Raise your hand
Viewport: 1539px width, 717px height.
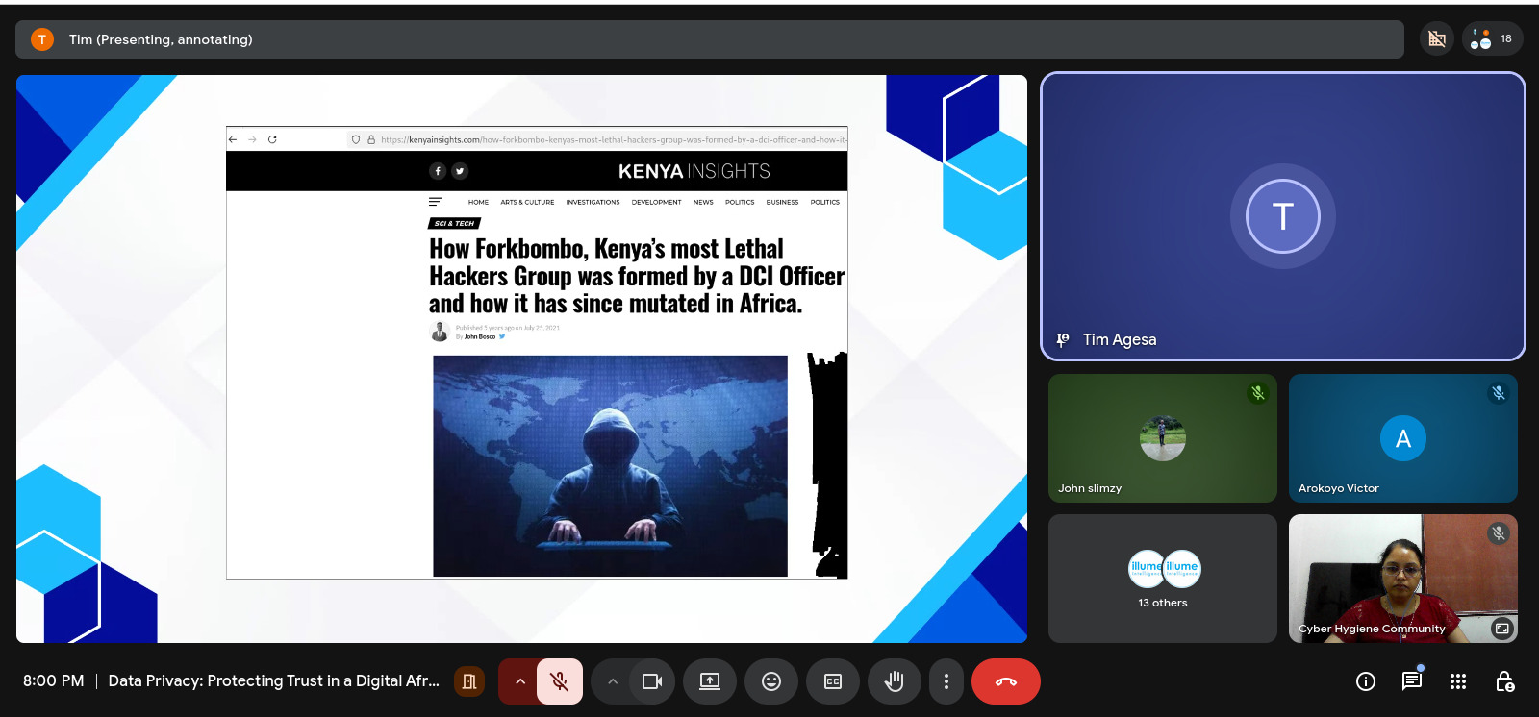coord(895,681)
